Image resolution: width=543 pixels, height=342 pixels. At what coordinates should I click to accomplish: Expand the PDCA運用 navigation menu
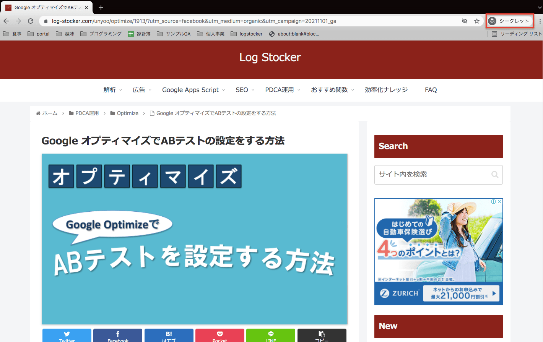[x=283, y=90]
